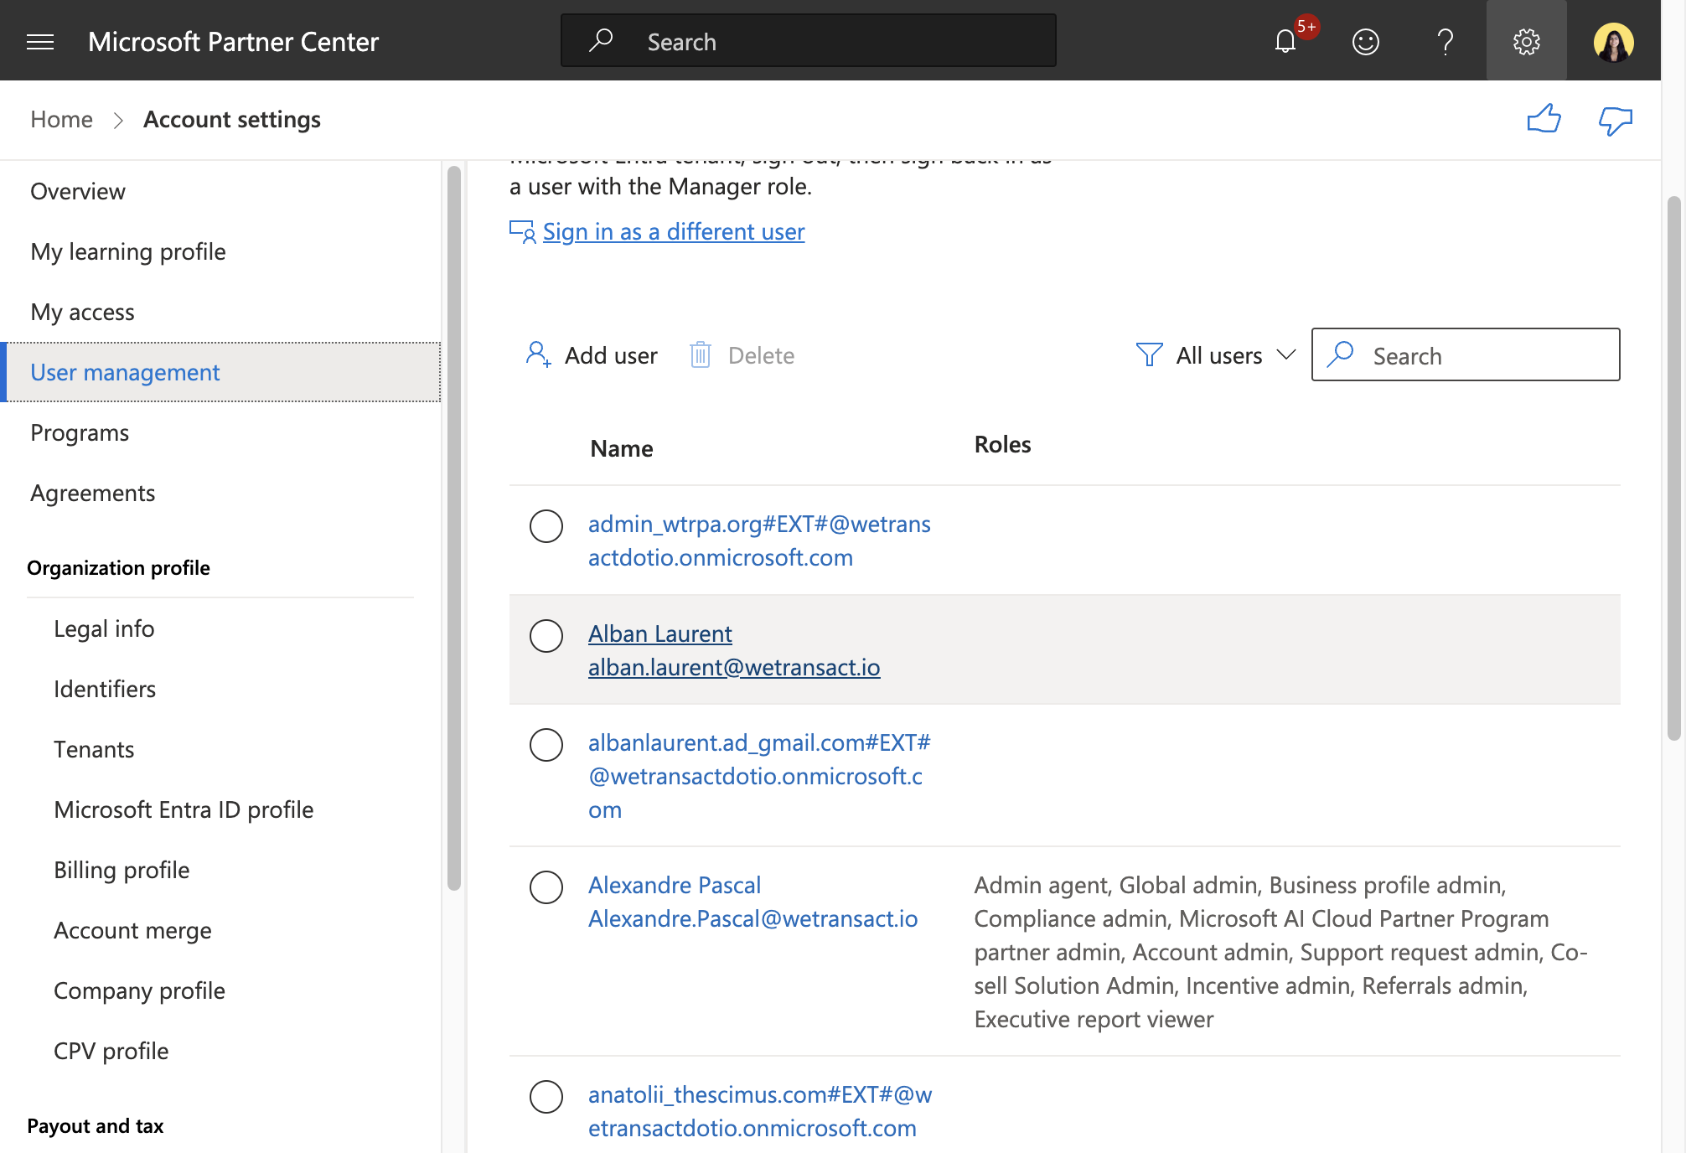Select Alexandre Pascal radio button
The height and width of the screenshot is (1153, 1686).
coord(546,887)
